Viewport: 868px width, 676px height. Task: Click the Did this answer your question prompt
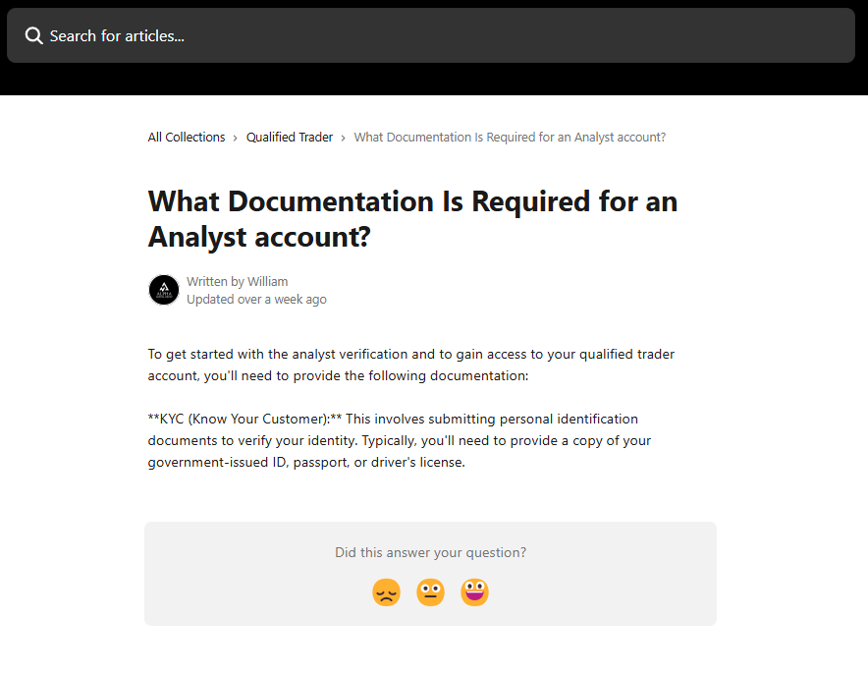(x=430, y=553)
